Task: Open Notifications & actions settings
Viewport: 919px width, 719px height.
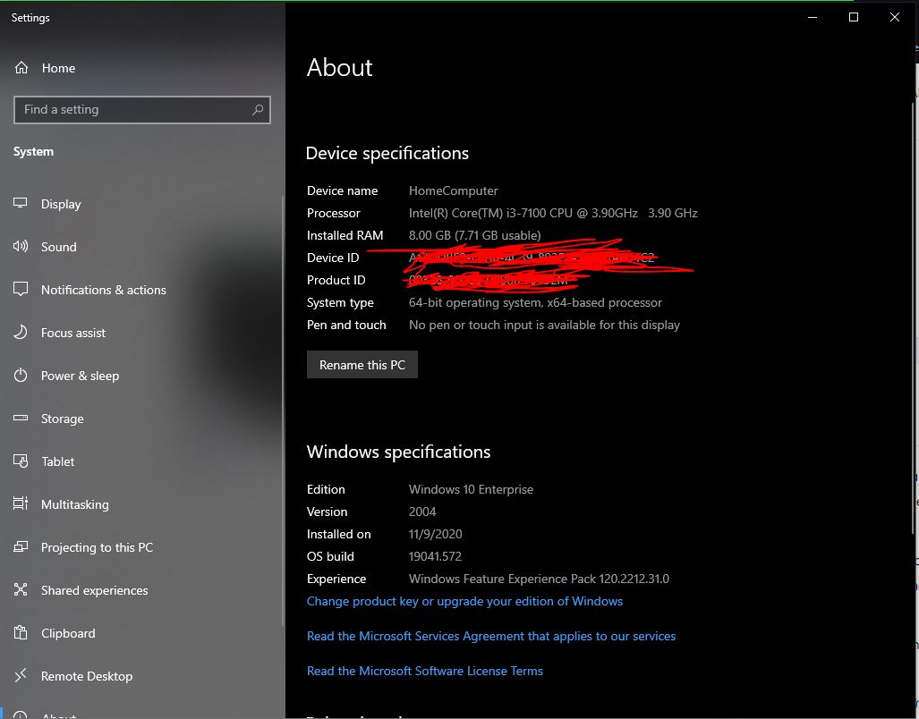Action: 103,290
